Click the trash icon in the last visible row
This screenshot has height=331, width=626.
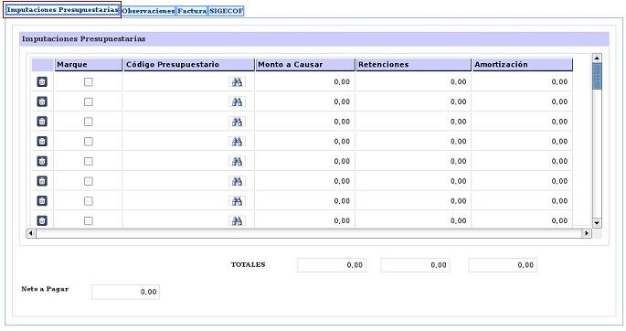pos(42,220)
